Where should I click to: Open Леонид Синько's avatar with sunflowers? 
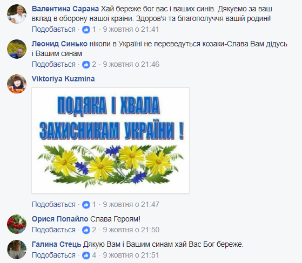17,49
